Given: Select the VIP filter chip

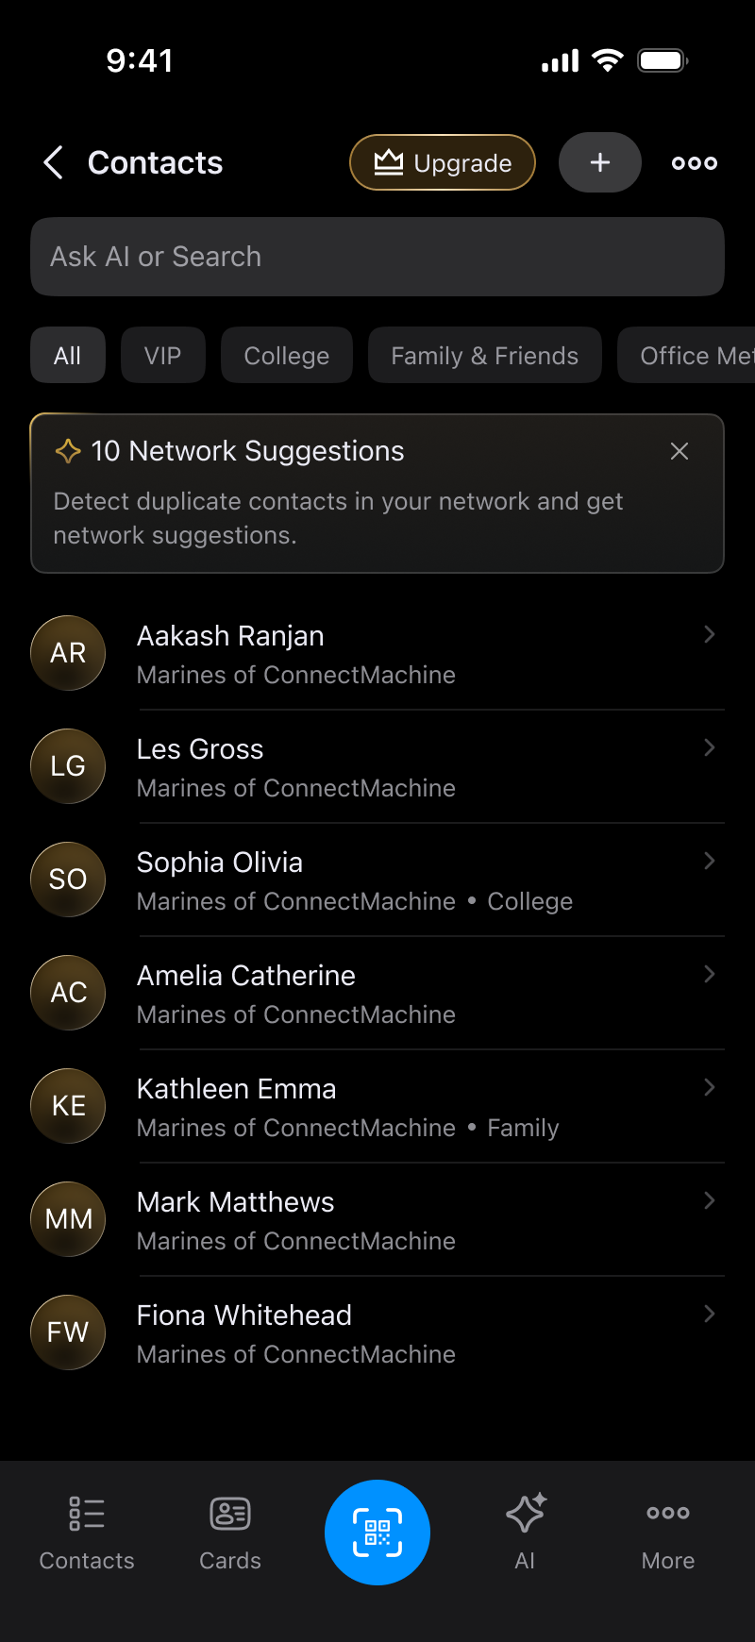Looking at the screenshot, I should 162,356.
